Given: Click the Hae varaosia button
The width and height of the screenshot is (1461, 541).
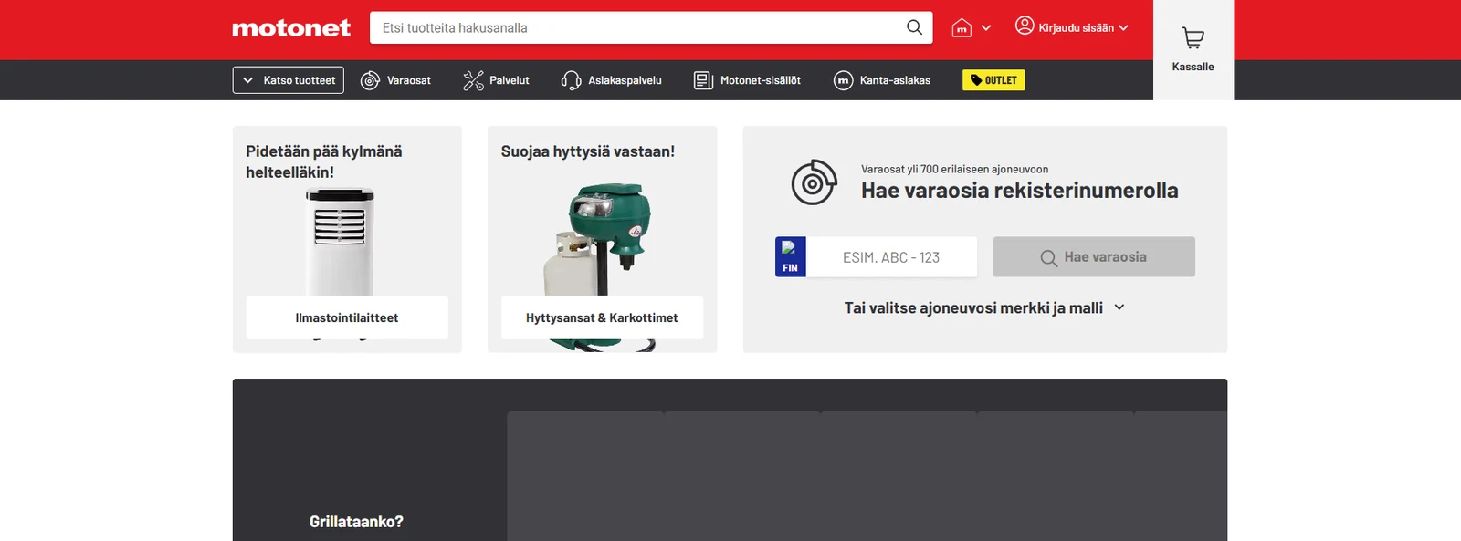Looking at the screenshot, I should tap(1094, 257).
